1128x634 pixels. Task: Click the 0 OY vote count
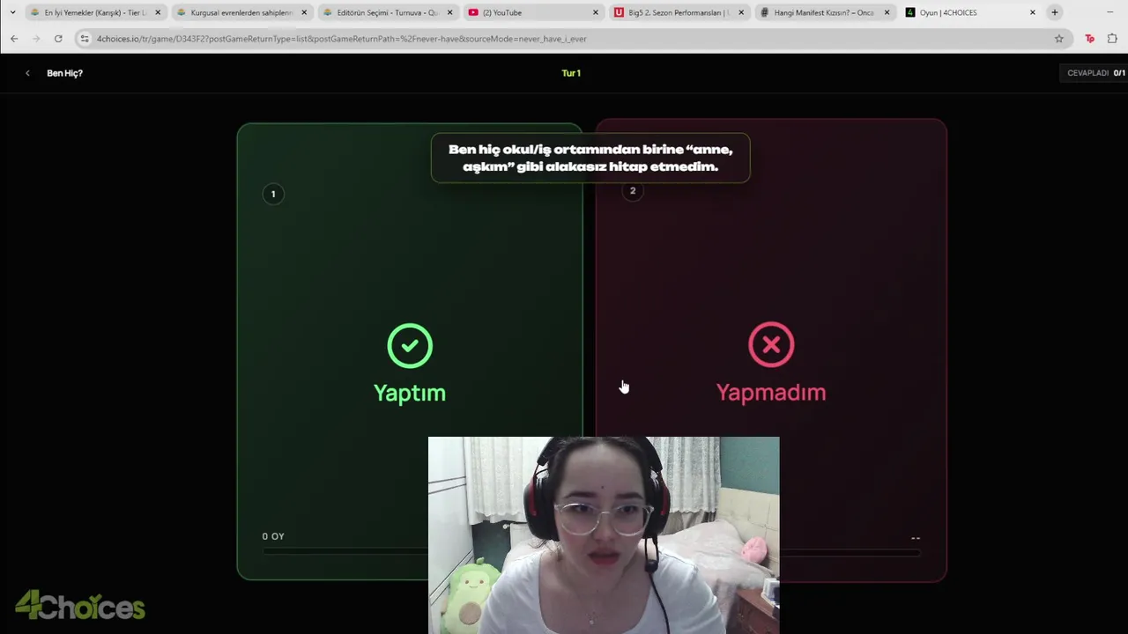(273, 536)
